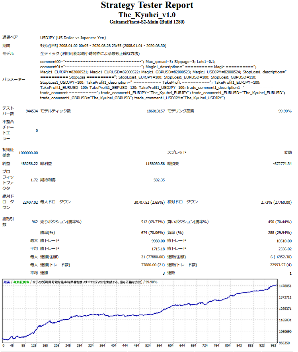Click the 962 total trades value
Viewport: 298px width, 352px height.
point(35,222)
